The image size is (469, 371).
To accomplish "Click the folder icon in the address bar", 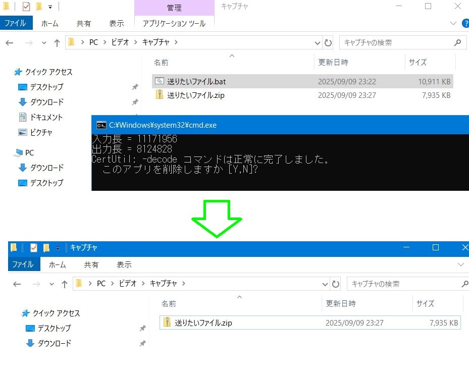I will 71,42.
